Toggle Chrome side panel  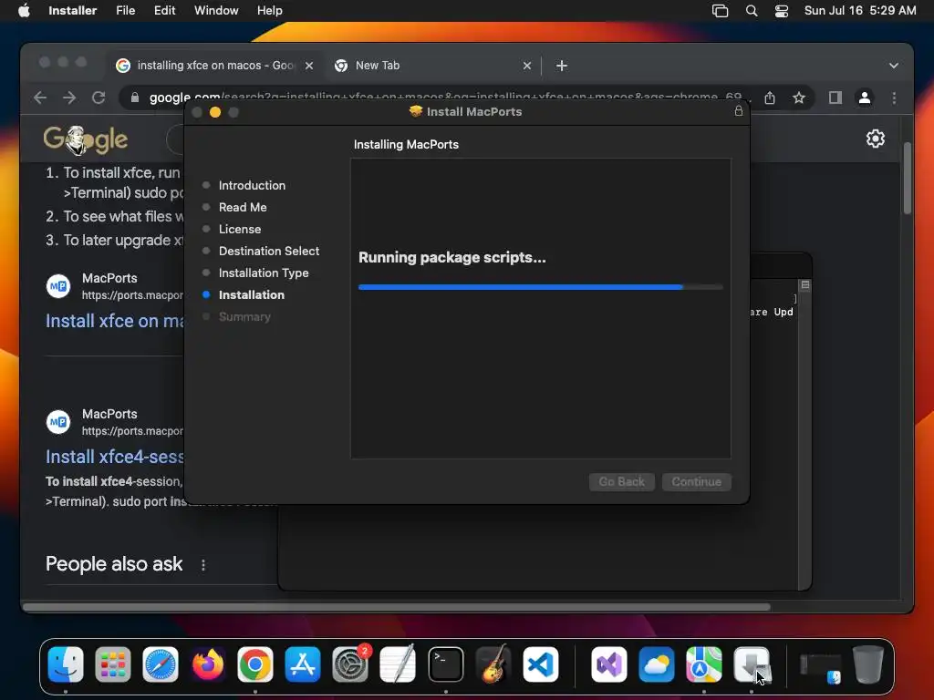(x=835, y=98)
